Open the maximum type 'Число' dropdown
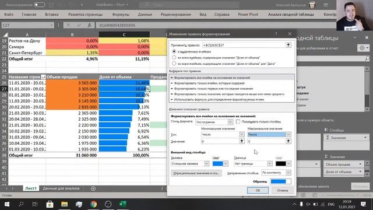Image resolution: width=373 pixels, height=210 pixels. click(x=288, y=135)
